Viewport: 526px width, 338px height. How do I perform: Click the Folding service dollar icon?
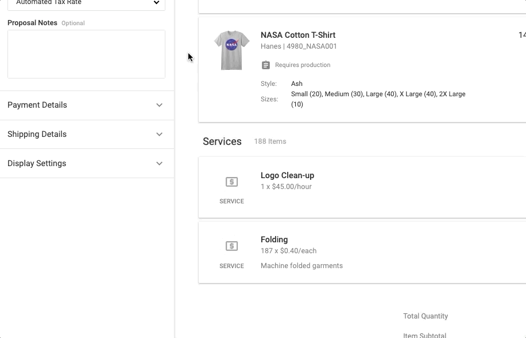tap(231, 246)
